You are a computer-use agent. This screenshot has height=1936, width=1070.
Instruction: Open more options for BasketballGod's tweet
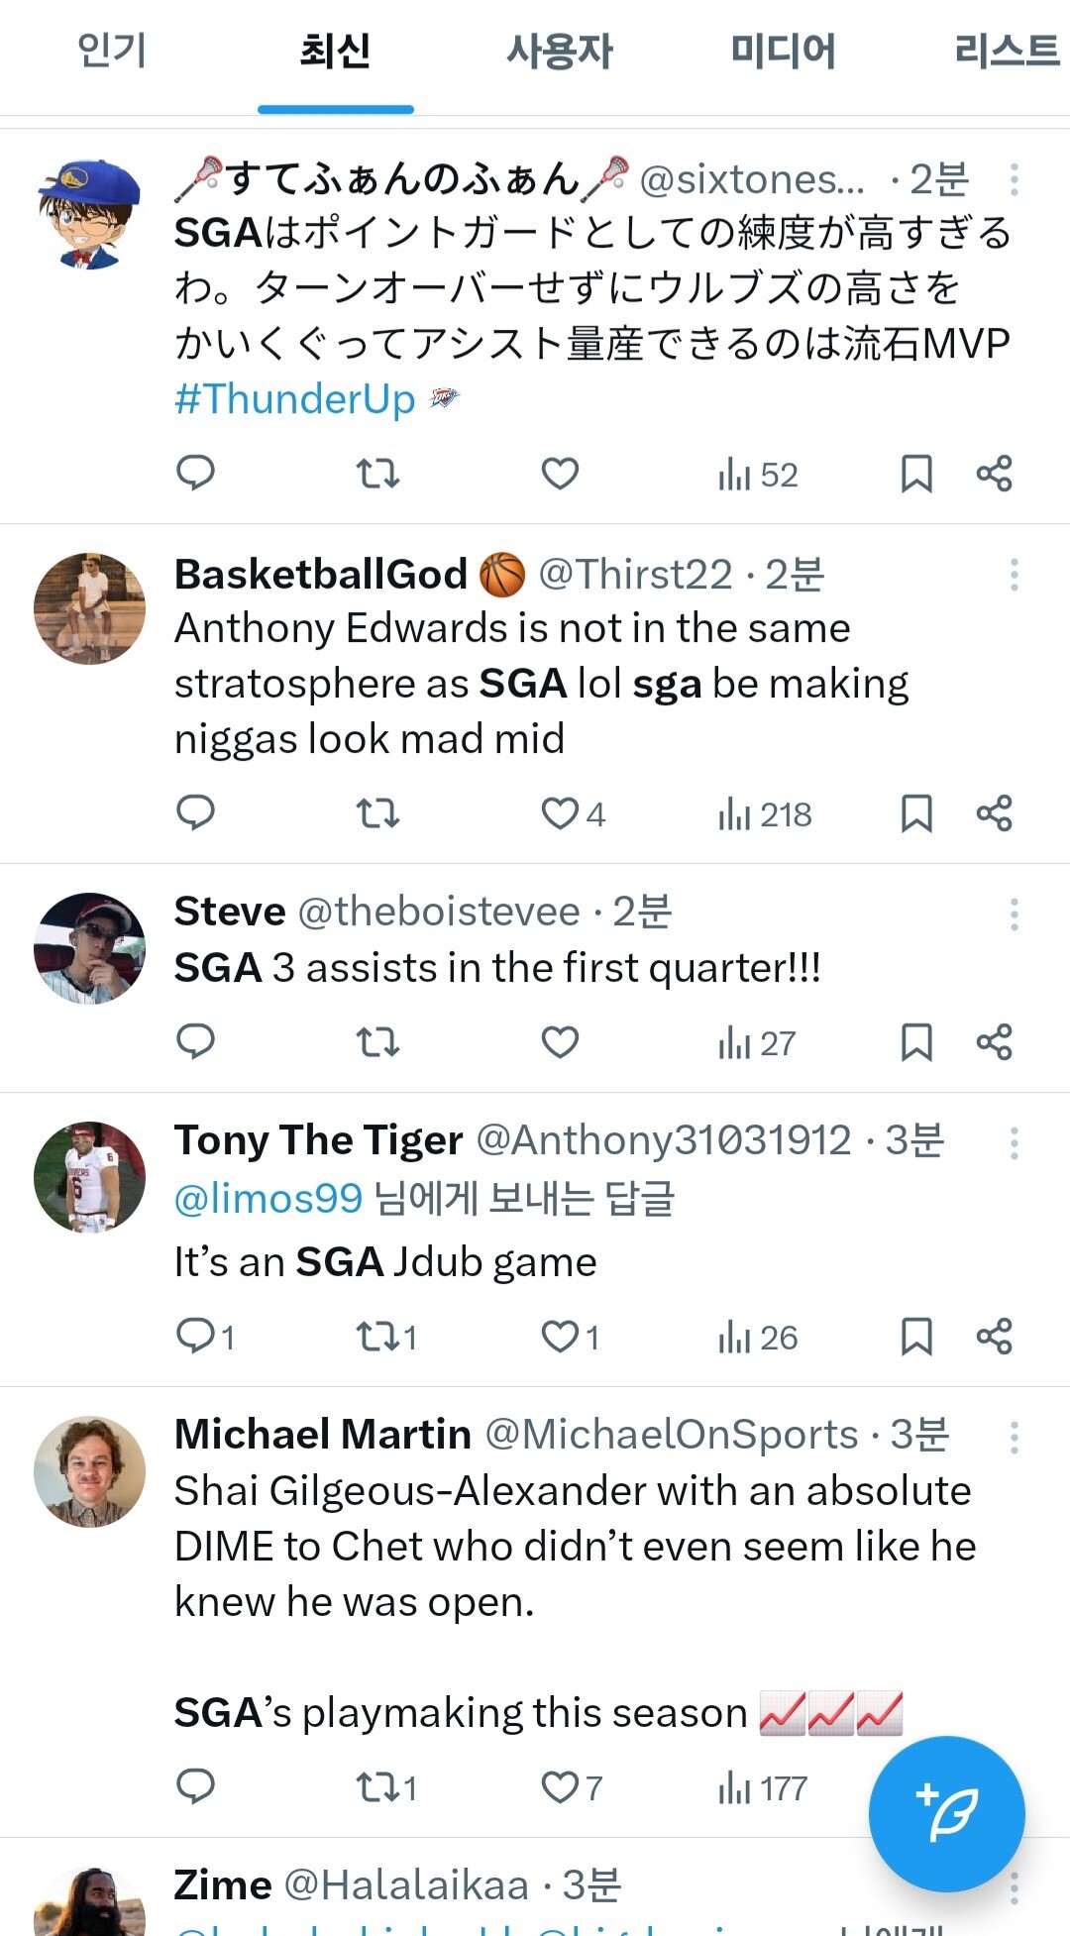tap(1014, 575)
